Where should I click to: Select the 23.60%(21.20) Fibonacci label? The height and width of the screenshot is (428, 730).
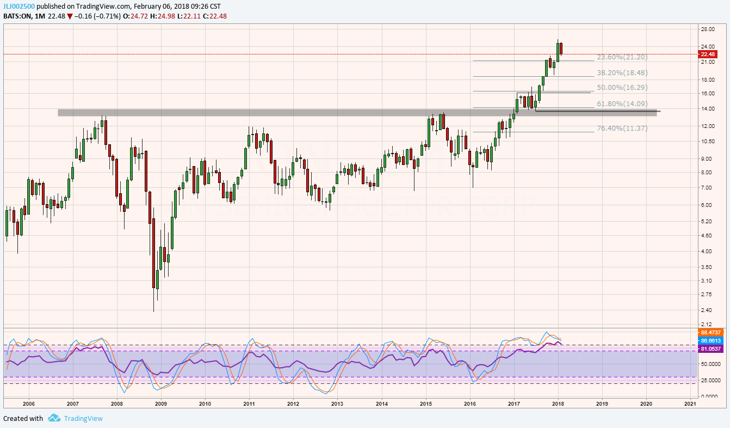pos(622,57)
